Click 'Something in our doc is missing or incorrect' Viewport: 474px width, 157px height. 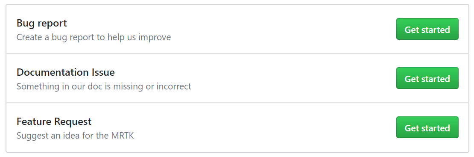(x=104, y=86)
